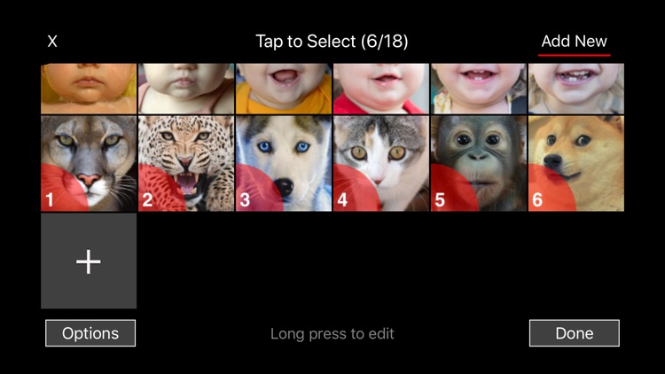Choose the baby thumbnail with yellow background
Viewport: 665px width, 374px height.
tap(89, 89)
